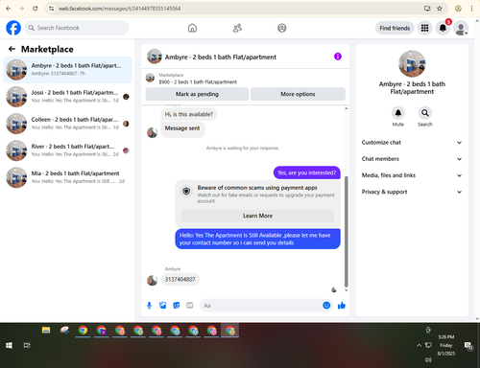Show hidden system tray icons
The image size is (480, 368).
pos(419,345)
